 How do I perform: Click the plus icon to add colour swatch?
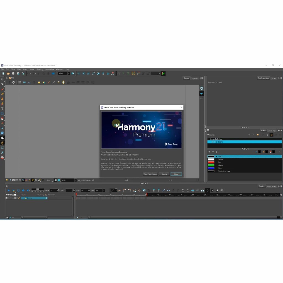pos(209,152)
